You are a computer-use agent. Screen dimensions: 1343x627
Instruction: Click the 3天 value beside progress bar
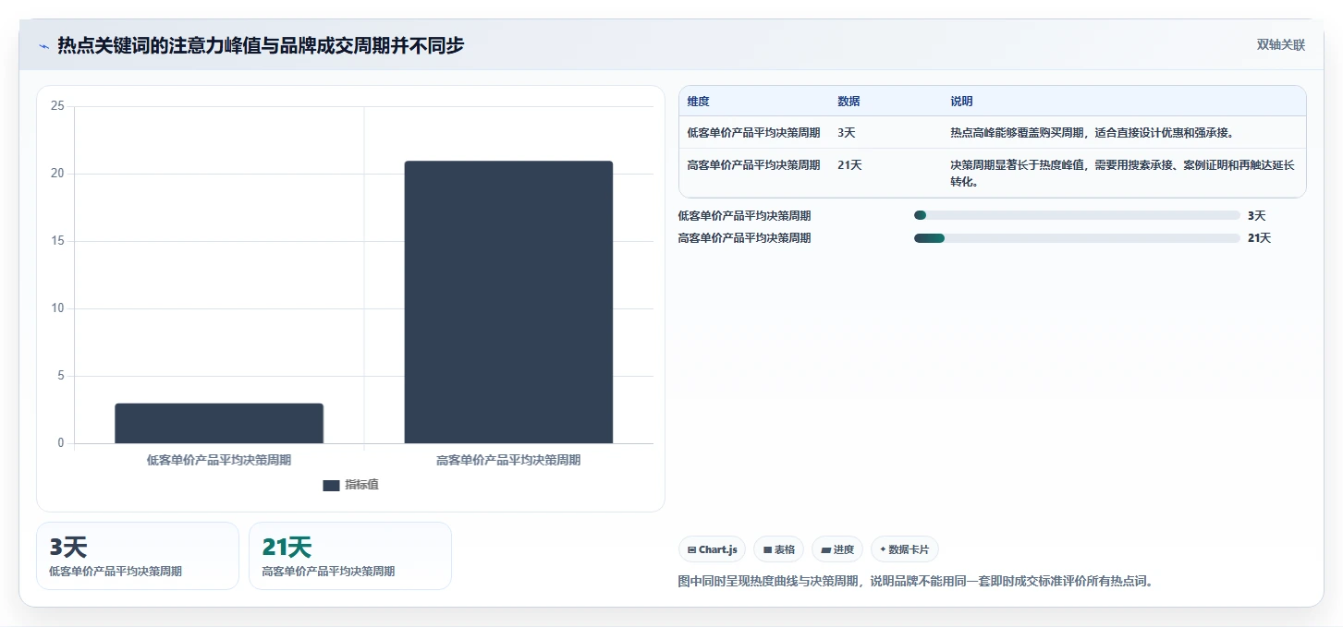click(x=1256, y=216)
